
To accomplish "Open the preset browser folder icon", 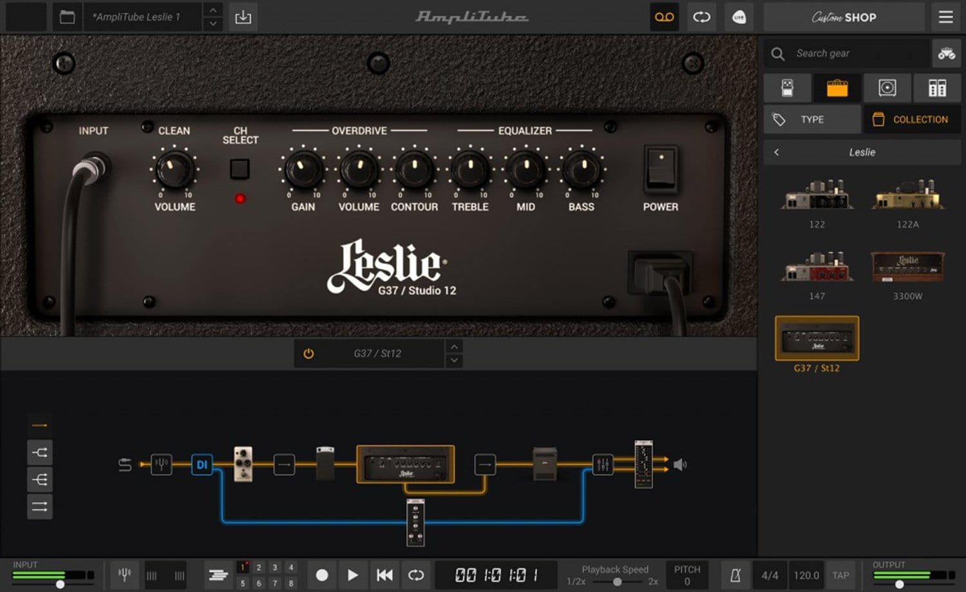I will (x=67, y=17).
